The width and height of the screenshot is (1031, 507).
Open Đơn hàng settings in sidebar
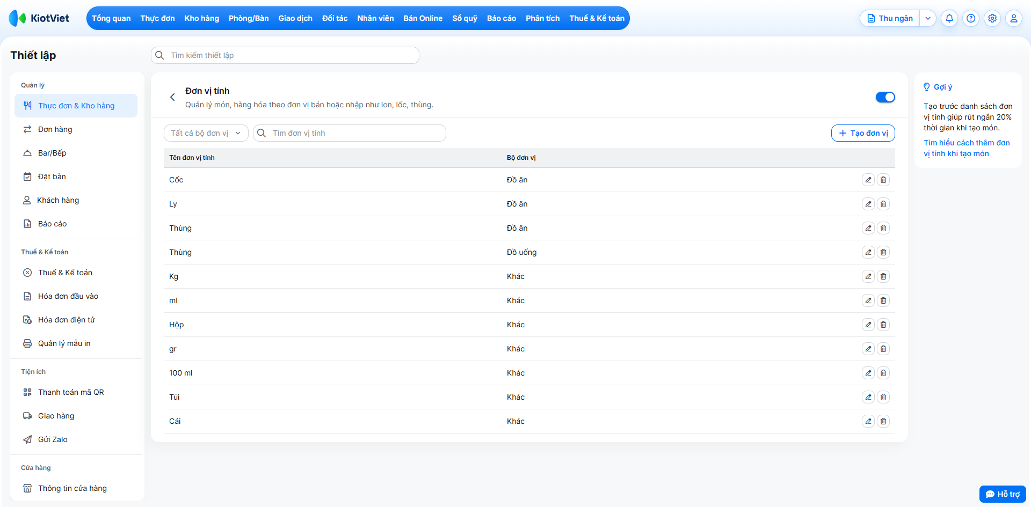[x=76, y=129]
